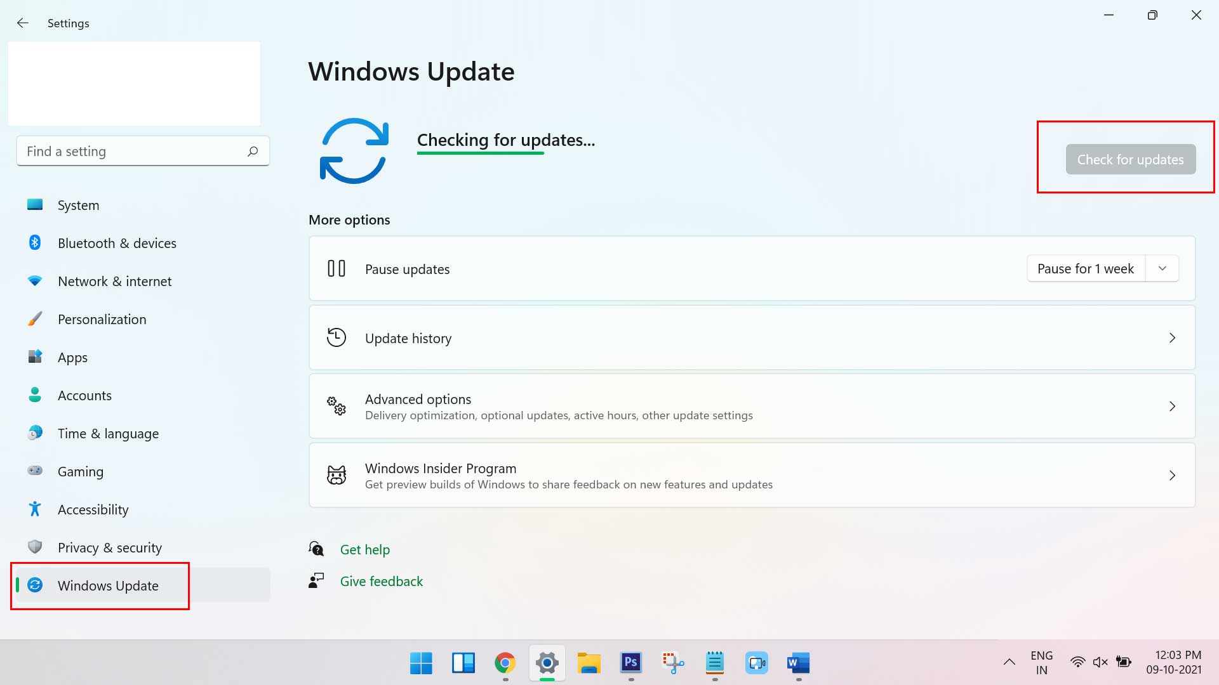Select Accounts settings menu item
Screen dimensions: 1219x685
coord(84,395)
